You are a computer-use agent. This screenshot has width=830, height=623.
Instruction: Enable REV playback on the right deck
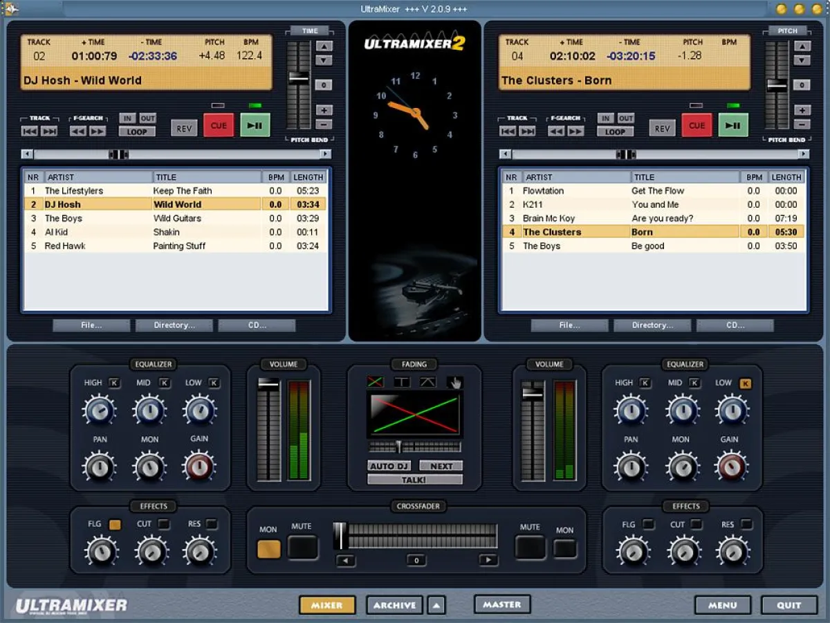pos(662,127)
